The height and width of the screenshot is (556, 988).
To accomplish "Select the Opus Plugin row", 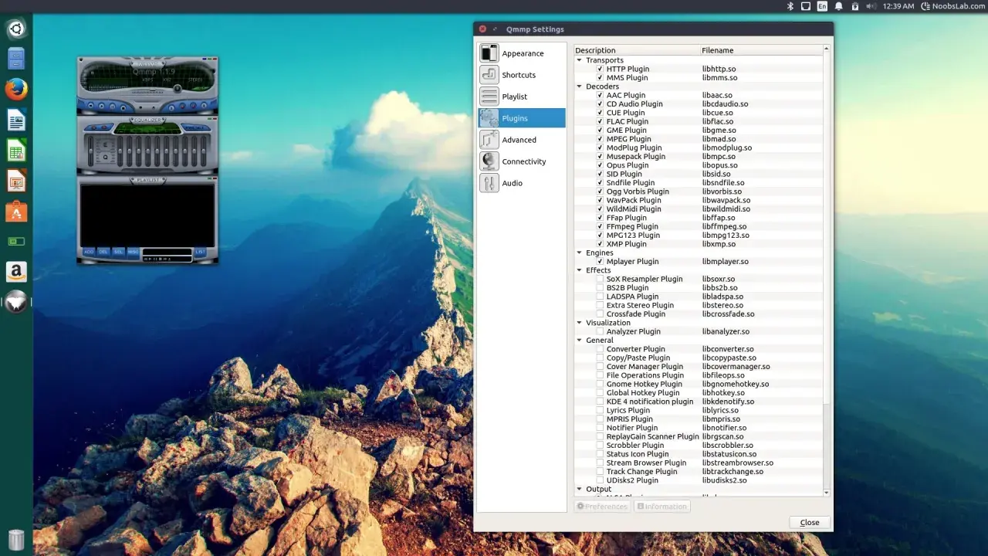I will [x=699, y=165].
